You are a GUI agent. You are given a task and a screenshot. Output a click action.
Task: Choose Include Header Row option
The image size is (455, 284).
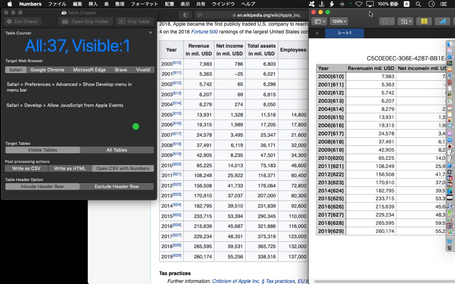coord(42,186)
